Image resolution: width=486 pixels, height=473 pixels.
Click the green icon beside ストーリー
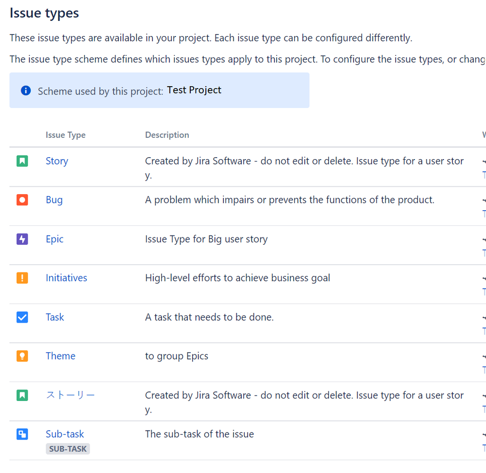click(x=22, y=395)
